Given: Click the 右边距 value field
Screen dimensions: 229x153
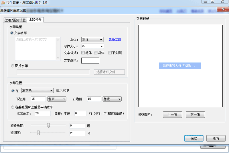Looking at the screenshot, I should 94,99.
